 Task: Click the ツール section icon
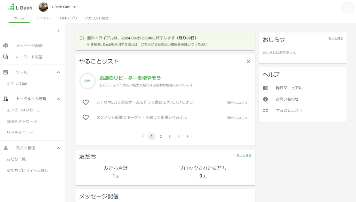[x=5, y=72]
